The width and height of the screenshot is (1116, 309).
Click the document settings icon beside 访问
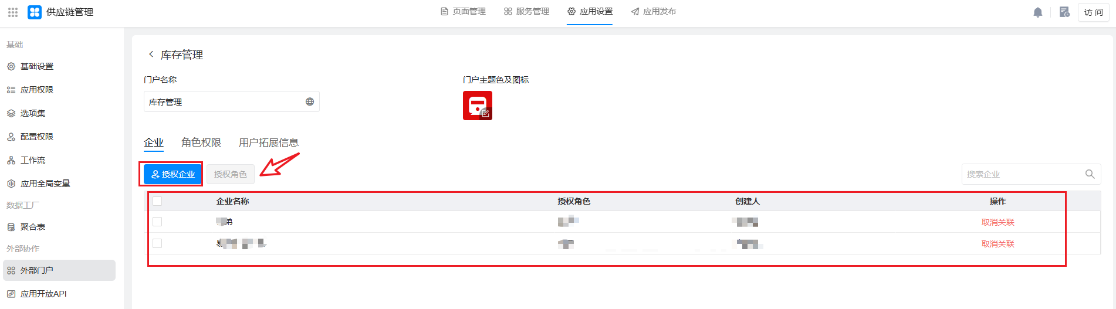pyautogui.click(x=1064, y=12)
